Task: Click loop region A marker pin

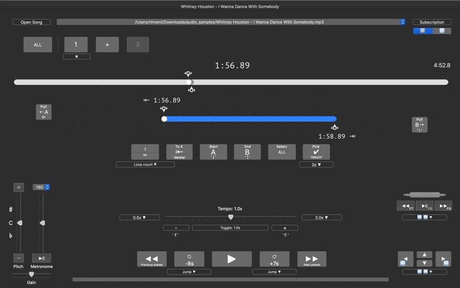Action: (164, 109)
